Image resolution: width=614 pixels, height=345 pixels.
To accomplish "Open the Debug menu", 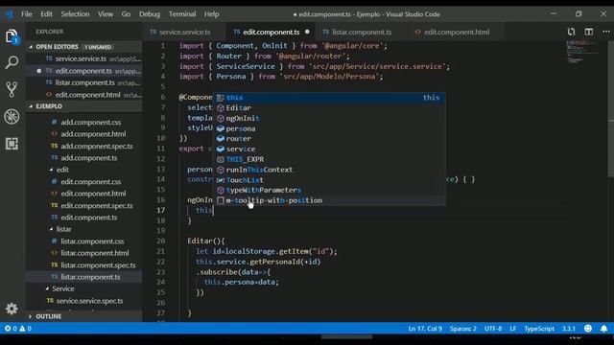I will (x=150, y=14).
